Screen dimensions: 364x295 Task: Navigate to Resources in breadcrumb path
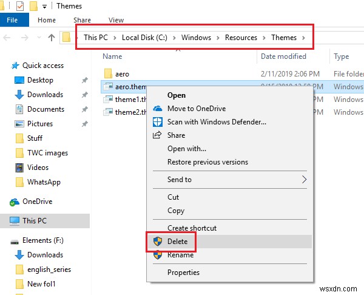point(241,38)
